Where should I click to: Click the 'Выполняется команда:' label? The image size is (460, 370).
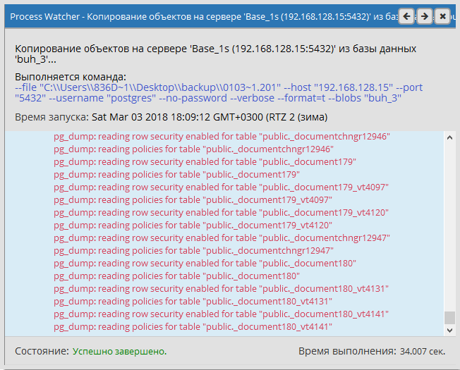70,76
